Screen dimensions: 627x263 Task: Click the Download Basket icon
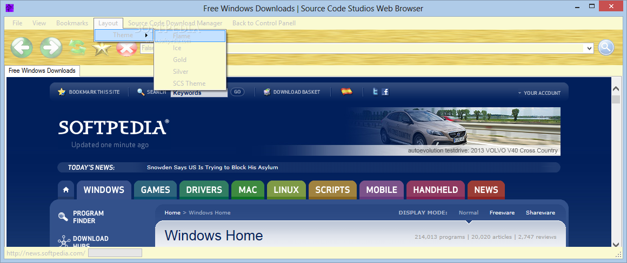click(267, 92)
